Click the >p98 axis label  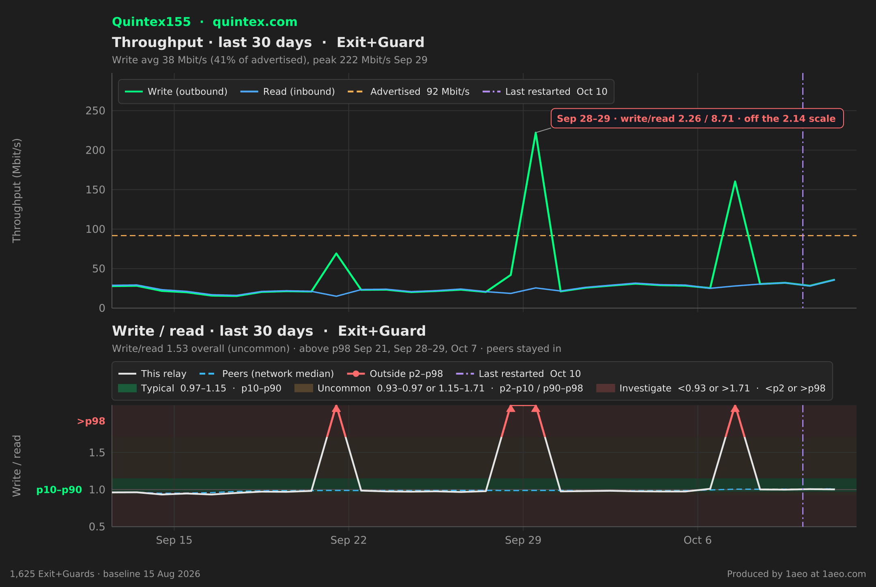pos(91,422)
